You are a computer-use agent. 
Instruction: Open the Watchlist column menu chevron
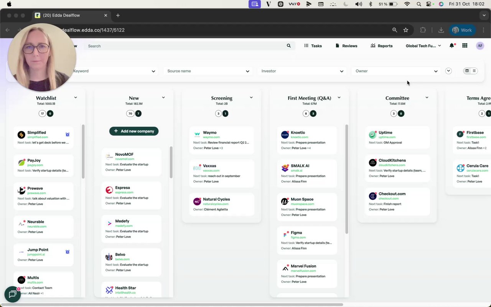[76, 97]
